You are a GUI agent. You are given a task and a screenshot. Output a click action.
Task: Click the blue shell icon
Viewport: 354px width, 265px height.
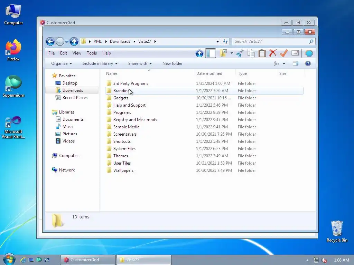pyautogui.click(x=309, y=53)
